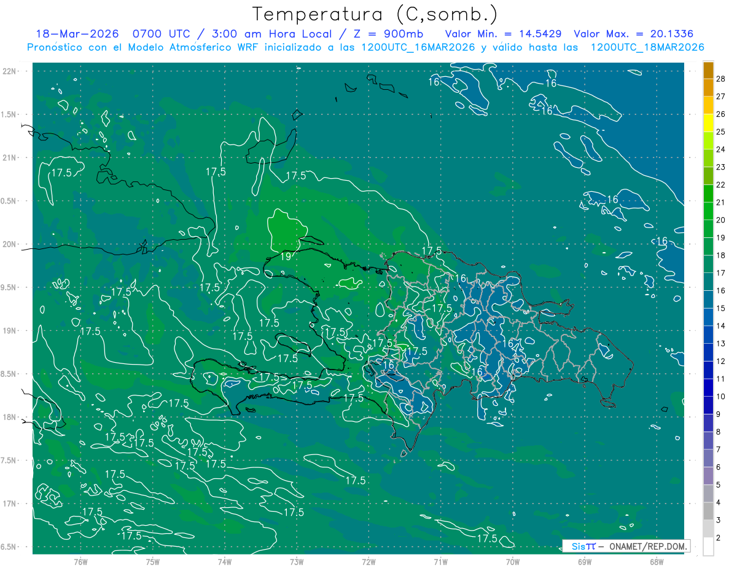Click the "76W" longitude axis label
The height and width of the screenshot is (570, 737).
tap(80, 561)
